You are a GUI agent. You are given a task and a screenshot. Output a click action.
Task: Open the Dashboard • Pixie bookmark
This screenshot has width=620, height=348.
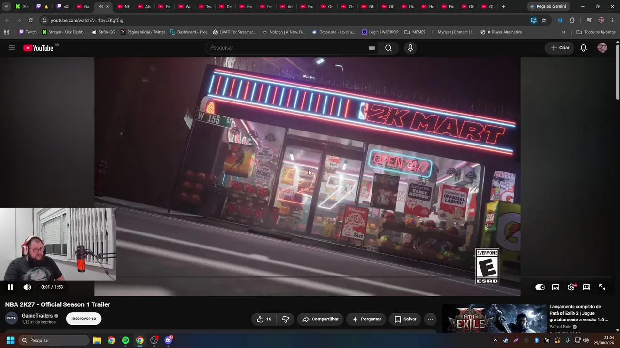(x=188, y=32)
